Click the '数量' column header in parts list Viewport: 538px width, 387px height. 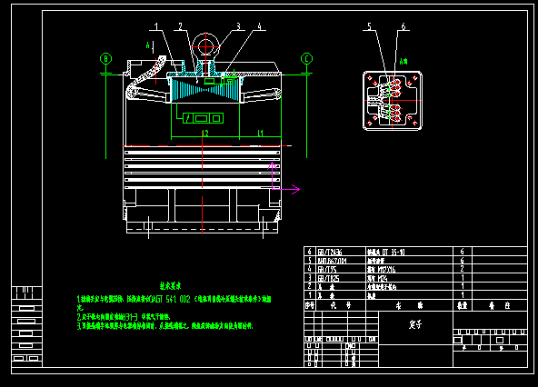pyautogui.click(x=463, y=305)
